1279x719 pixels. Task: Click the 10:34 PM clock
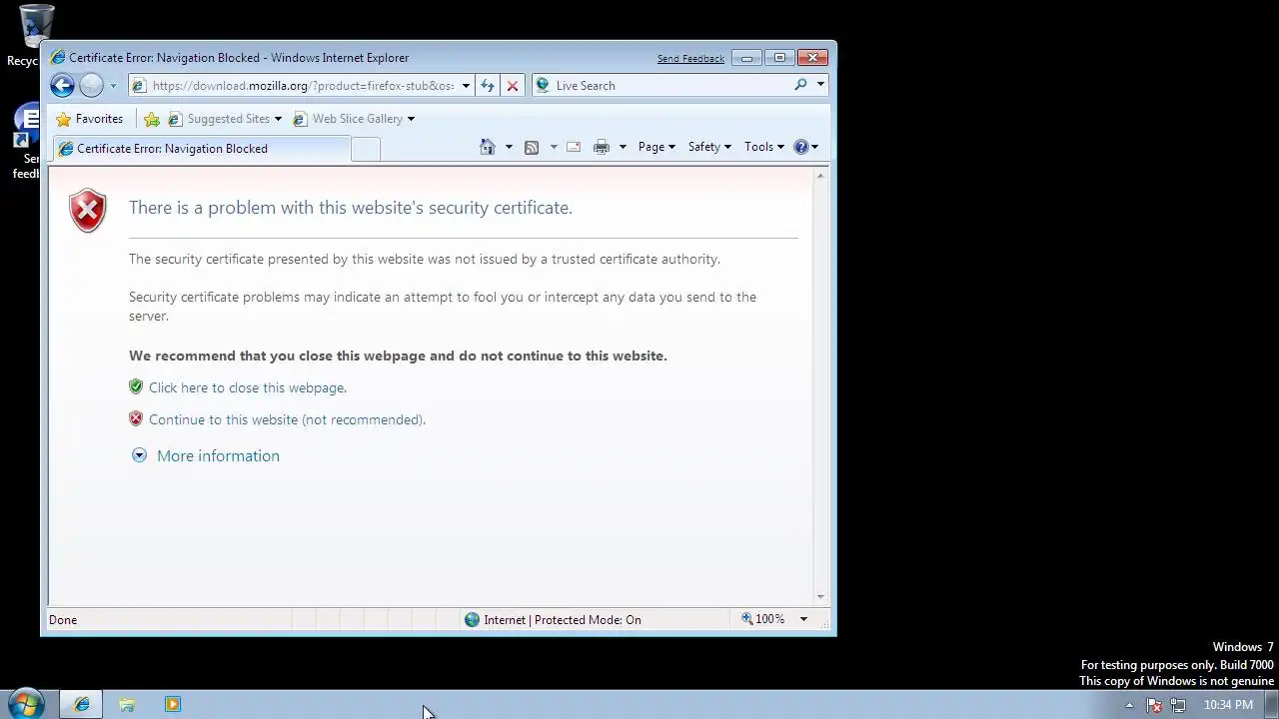pos(1228,705)
